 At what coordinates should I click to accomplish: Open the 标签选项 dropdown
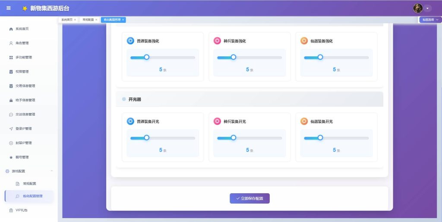[430, 20]
